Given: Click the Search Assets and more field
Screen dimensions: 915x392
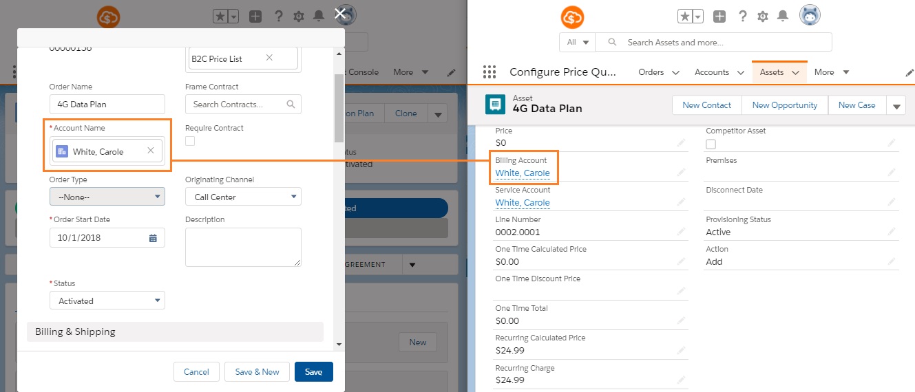Looking at the screenshot, I should [723, 43].
